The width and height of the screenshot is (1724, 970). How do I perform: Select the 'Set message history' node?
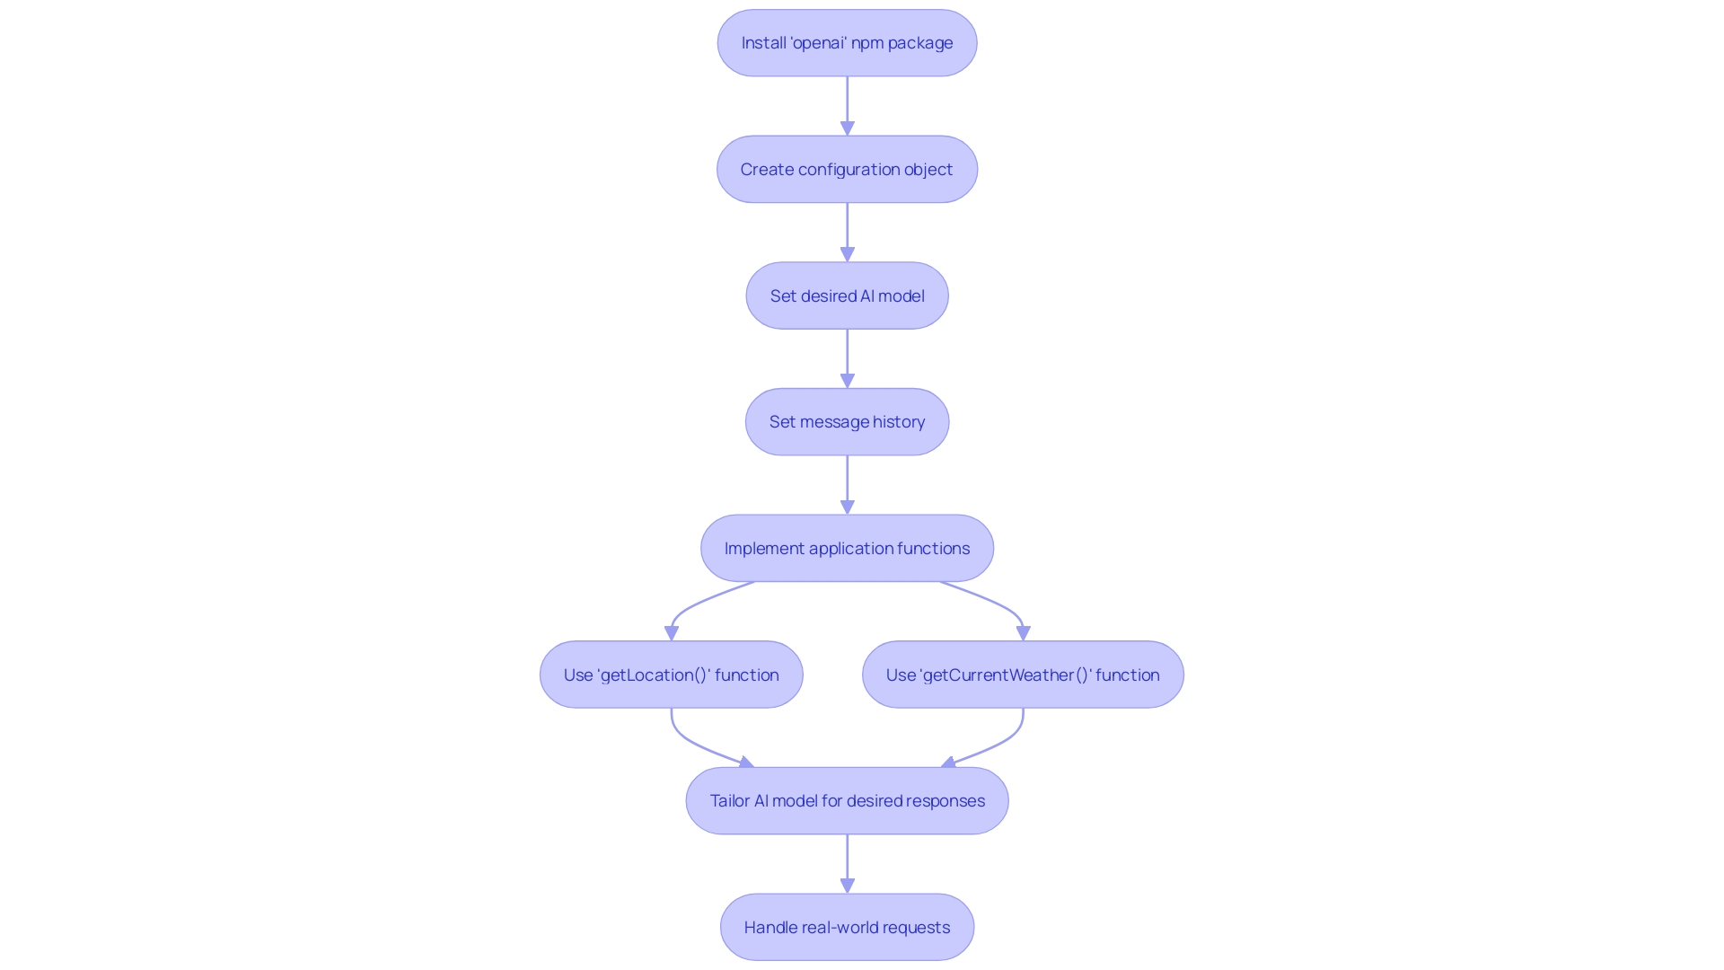pos(847,421)
